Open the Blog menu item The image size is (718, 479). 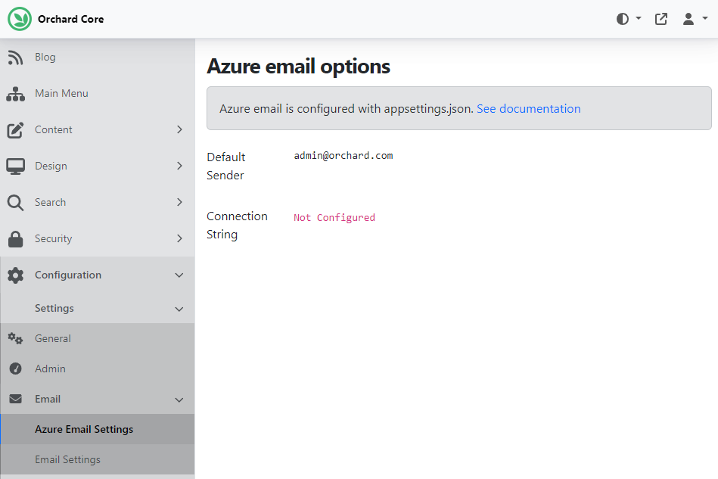point(45,57)
